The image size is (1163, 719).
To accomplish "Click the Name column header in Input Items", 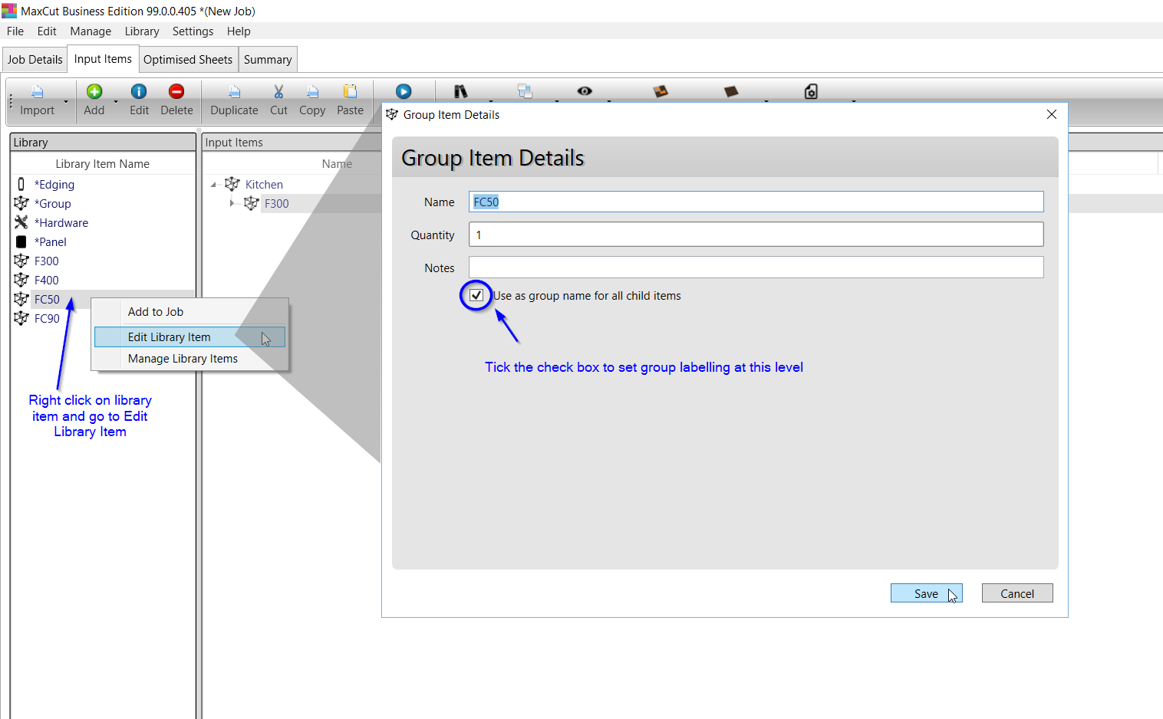I will pyautogui.click(x=337, y=164).
